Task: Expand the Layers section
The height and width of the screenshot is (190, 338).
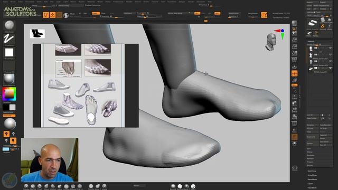Action: tap(311, 184)
